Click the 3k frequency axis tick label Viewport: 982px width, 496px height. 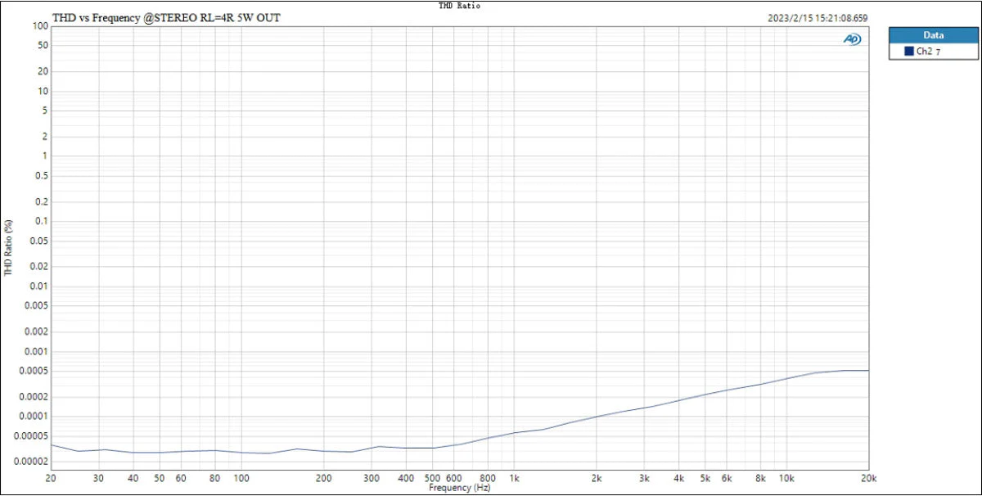pos(645,478)
